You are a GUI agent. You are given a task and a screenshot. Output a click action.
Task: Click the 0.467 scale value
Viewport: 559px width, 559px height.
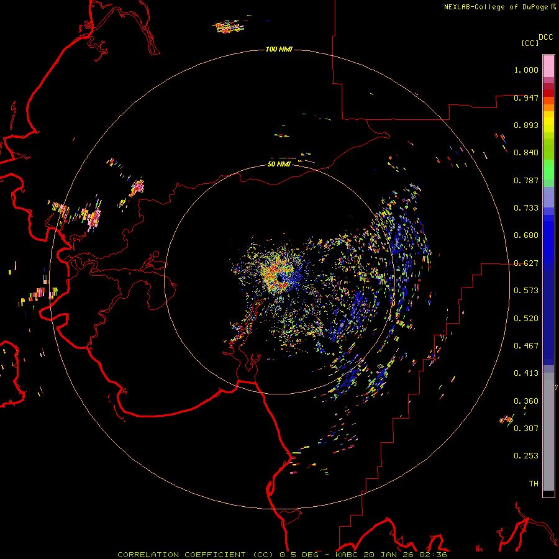tap(526, 346)
